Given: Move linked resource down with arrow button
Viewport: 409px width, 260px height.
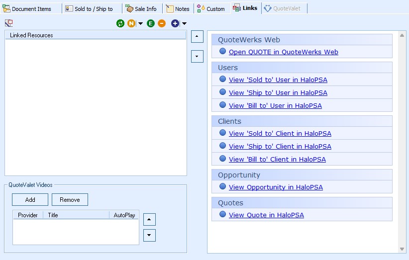Looking at the screenshot, I should (197, 56).
